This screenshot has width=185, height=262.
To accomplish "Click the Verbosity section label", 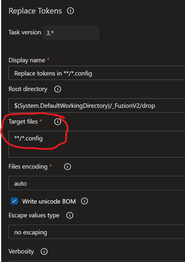I will click(21, 251).
